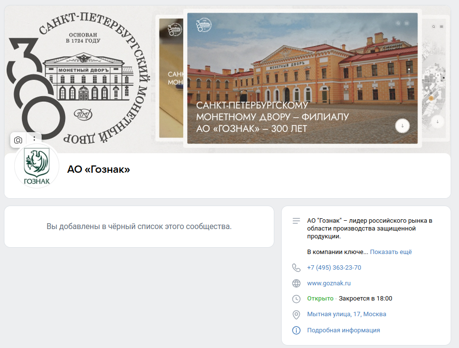Screen dimensions: 459x348
Task: Click the АО «Гознак» community title
Action: coord(98,169)
